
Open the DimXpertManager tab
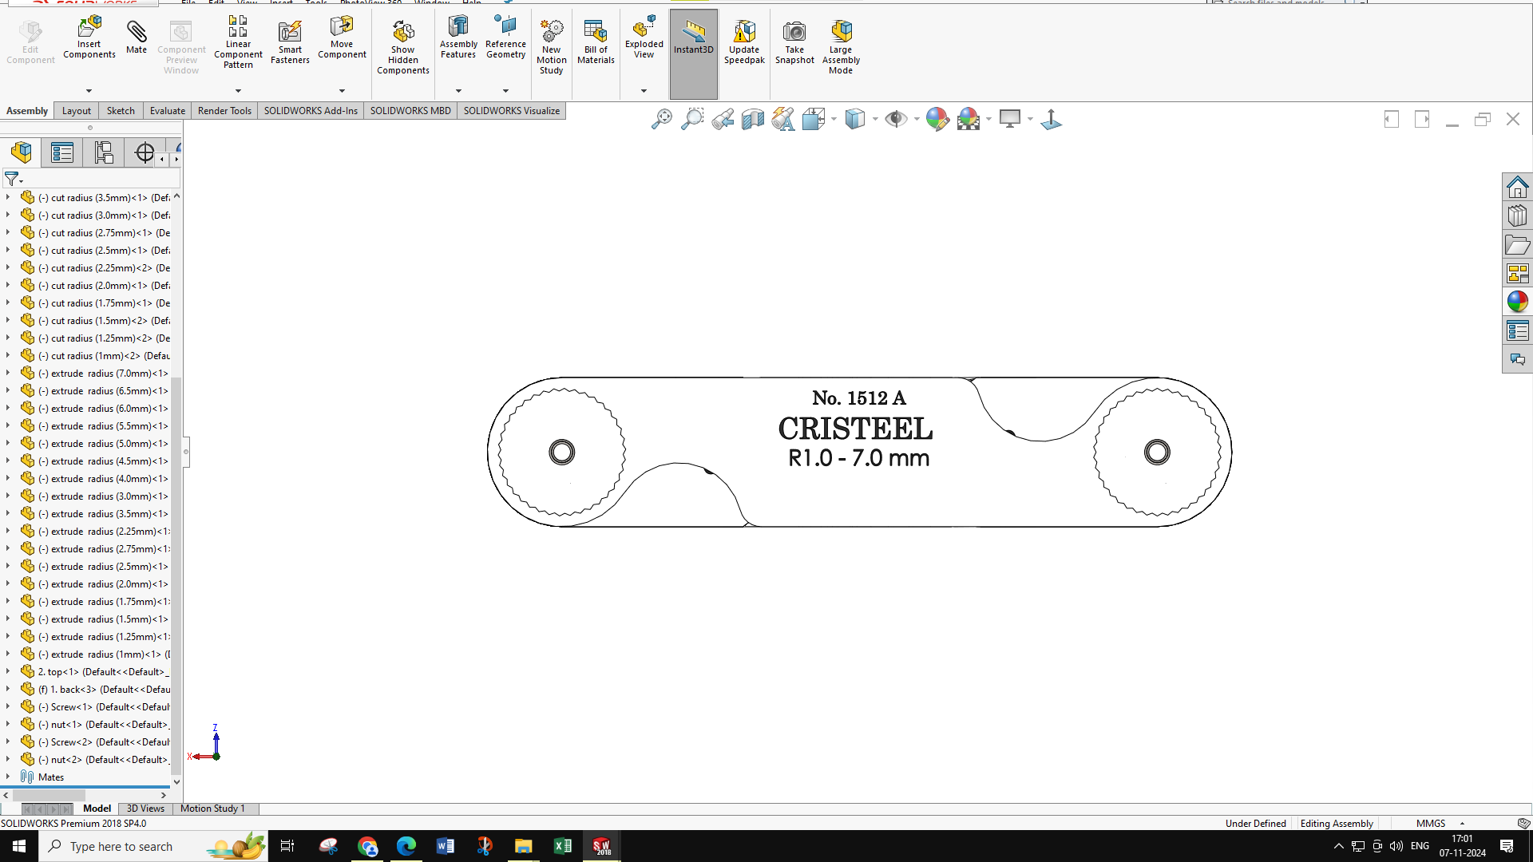coord(145,152)
